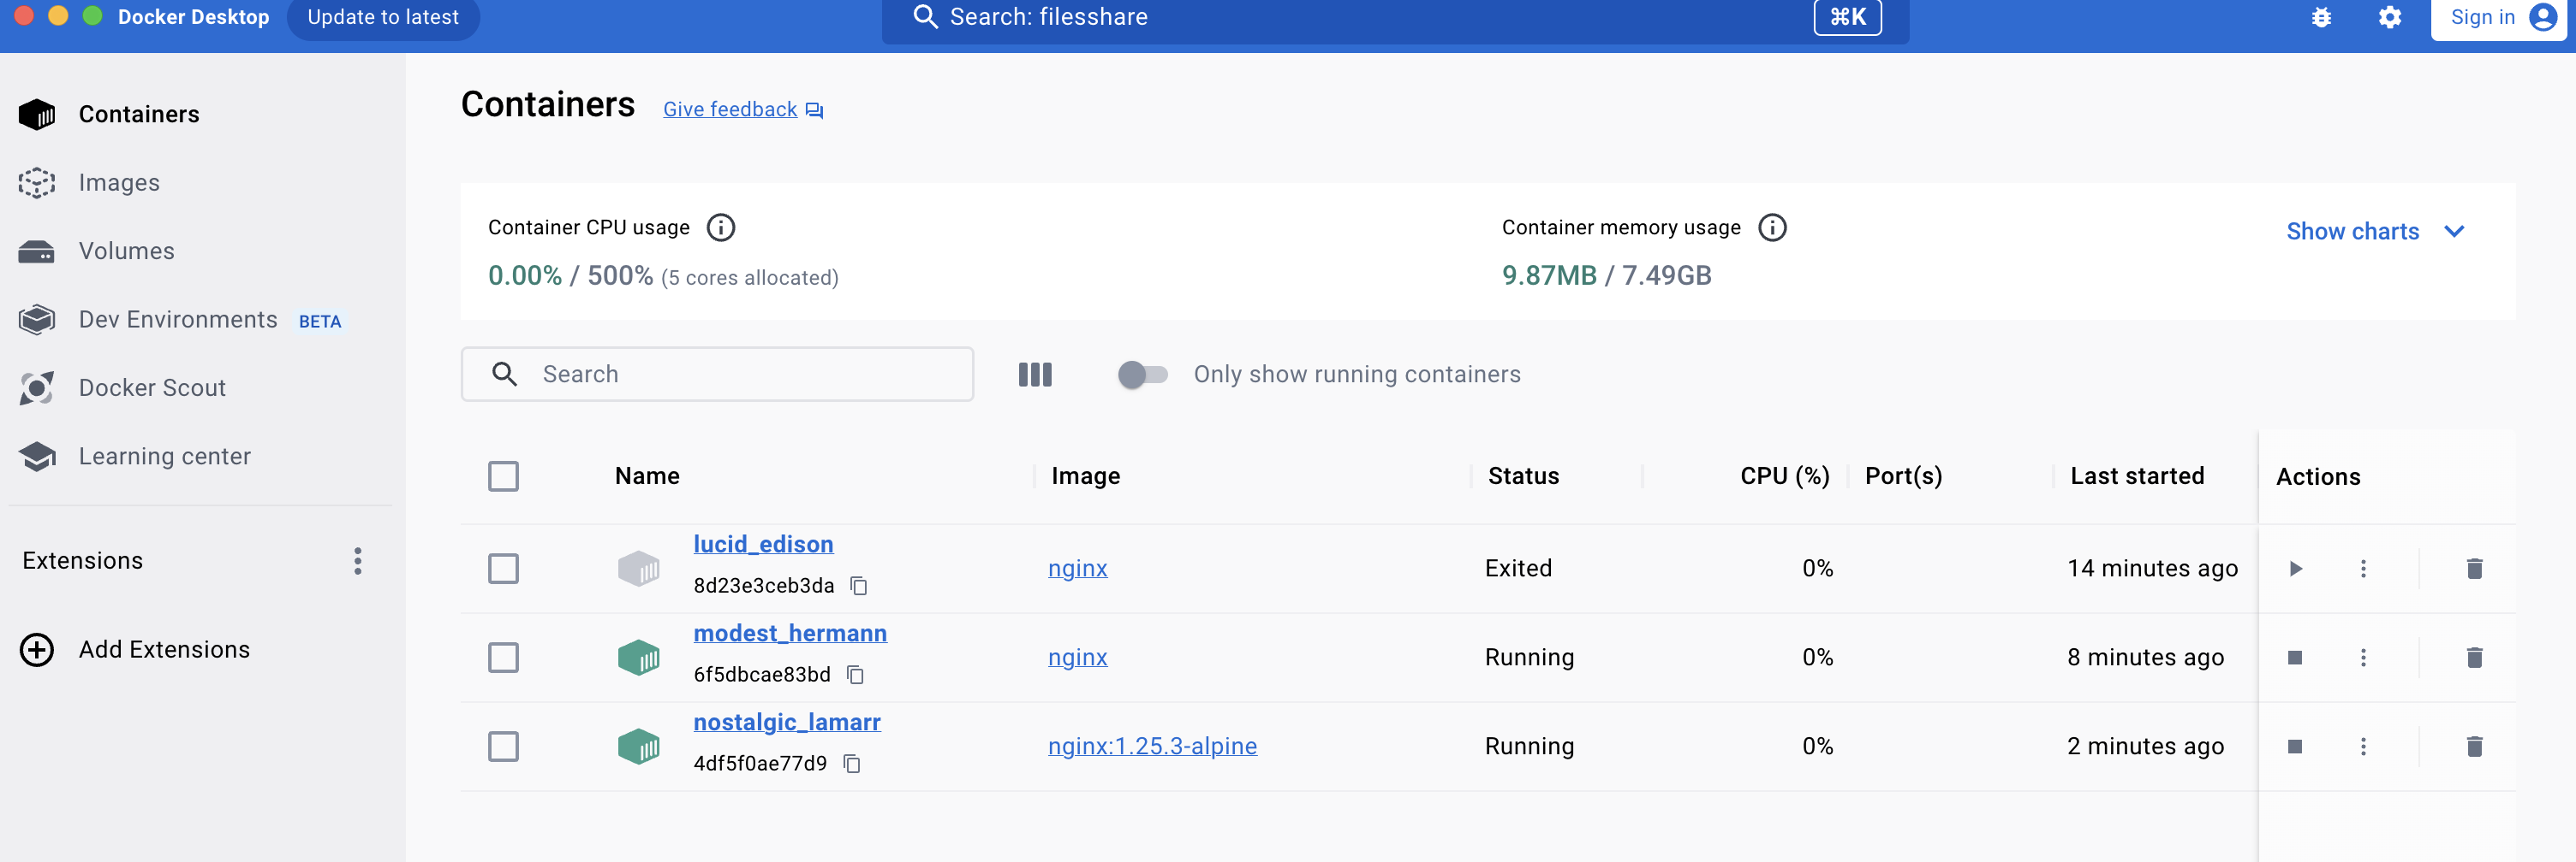Open more actions for lucid_edison

click(2363, 569)
